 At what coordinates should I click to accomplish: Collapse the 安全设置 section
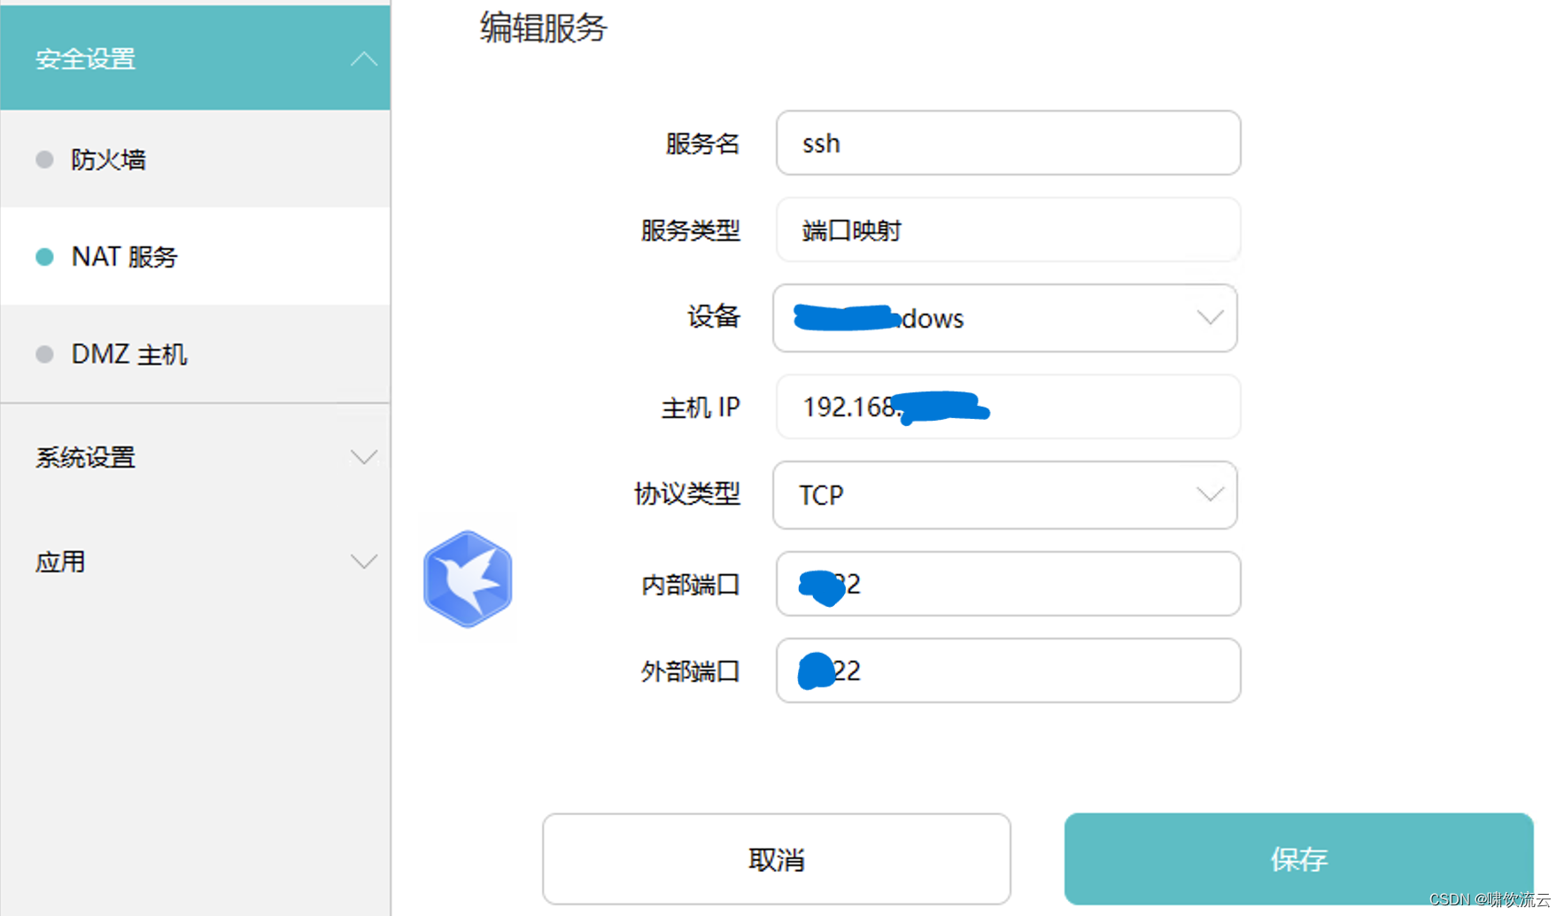point(363,58)
